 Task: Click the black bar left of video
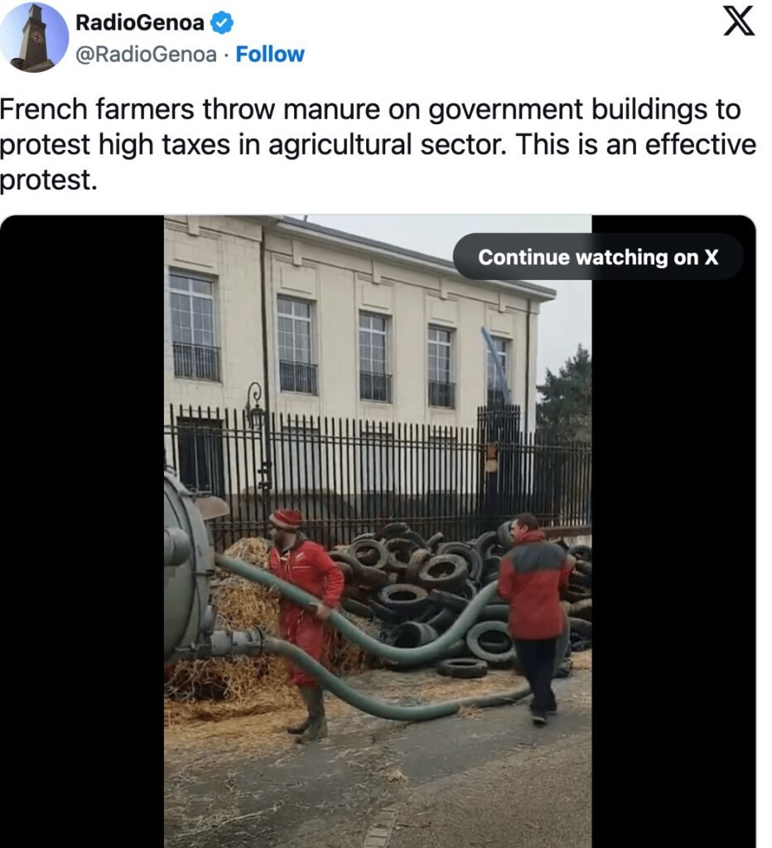[x=82, y=531]
